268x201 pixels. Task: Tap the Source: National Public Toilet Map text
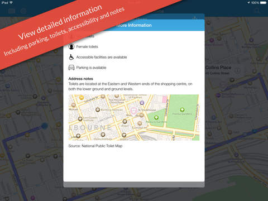click(95, 146)
